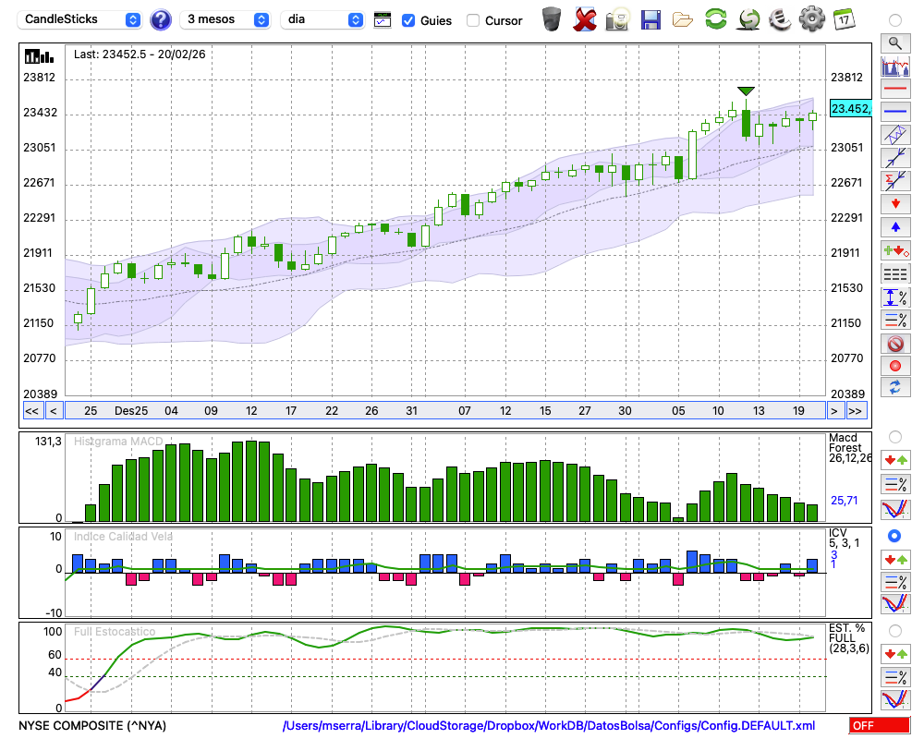Select the radio button for the Estocastico panel

coord(895,631)
